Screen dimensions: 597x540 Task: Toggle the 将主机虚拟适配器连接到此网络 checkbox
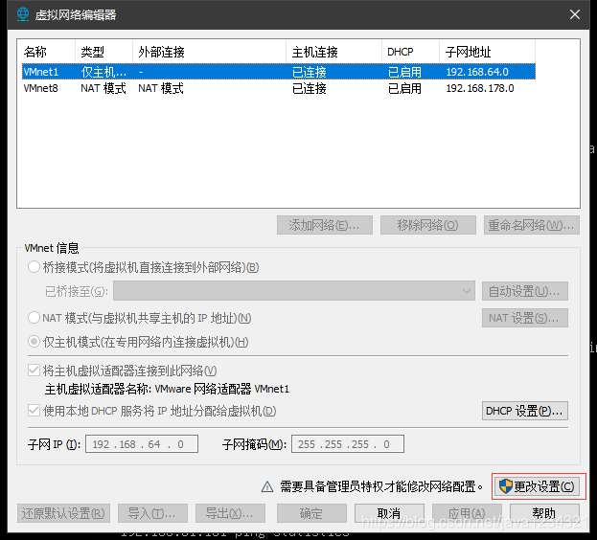(34, 370)
